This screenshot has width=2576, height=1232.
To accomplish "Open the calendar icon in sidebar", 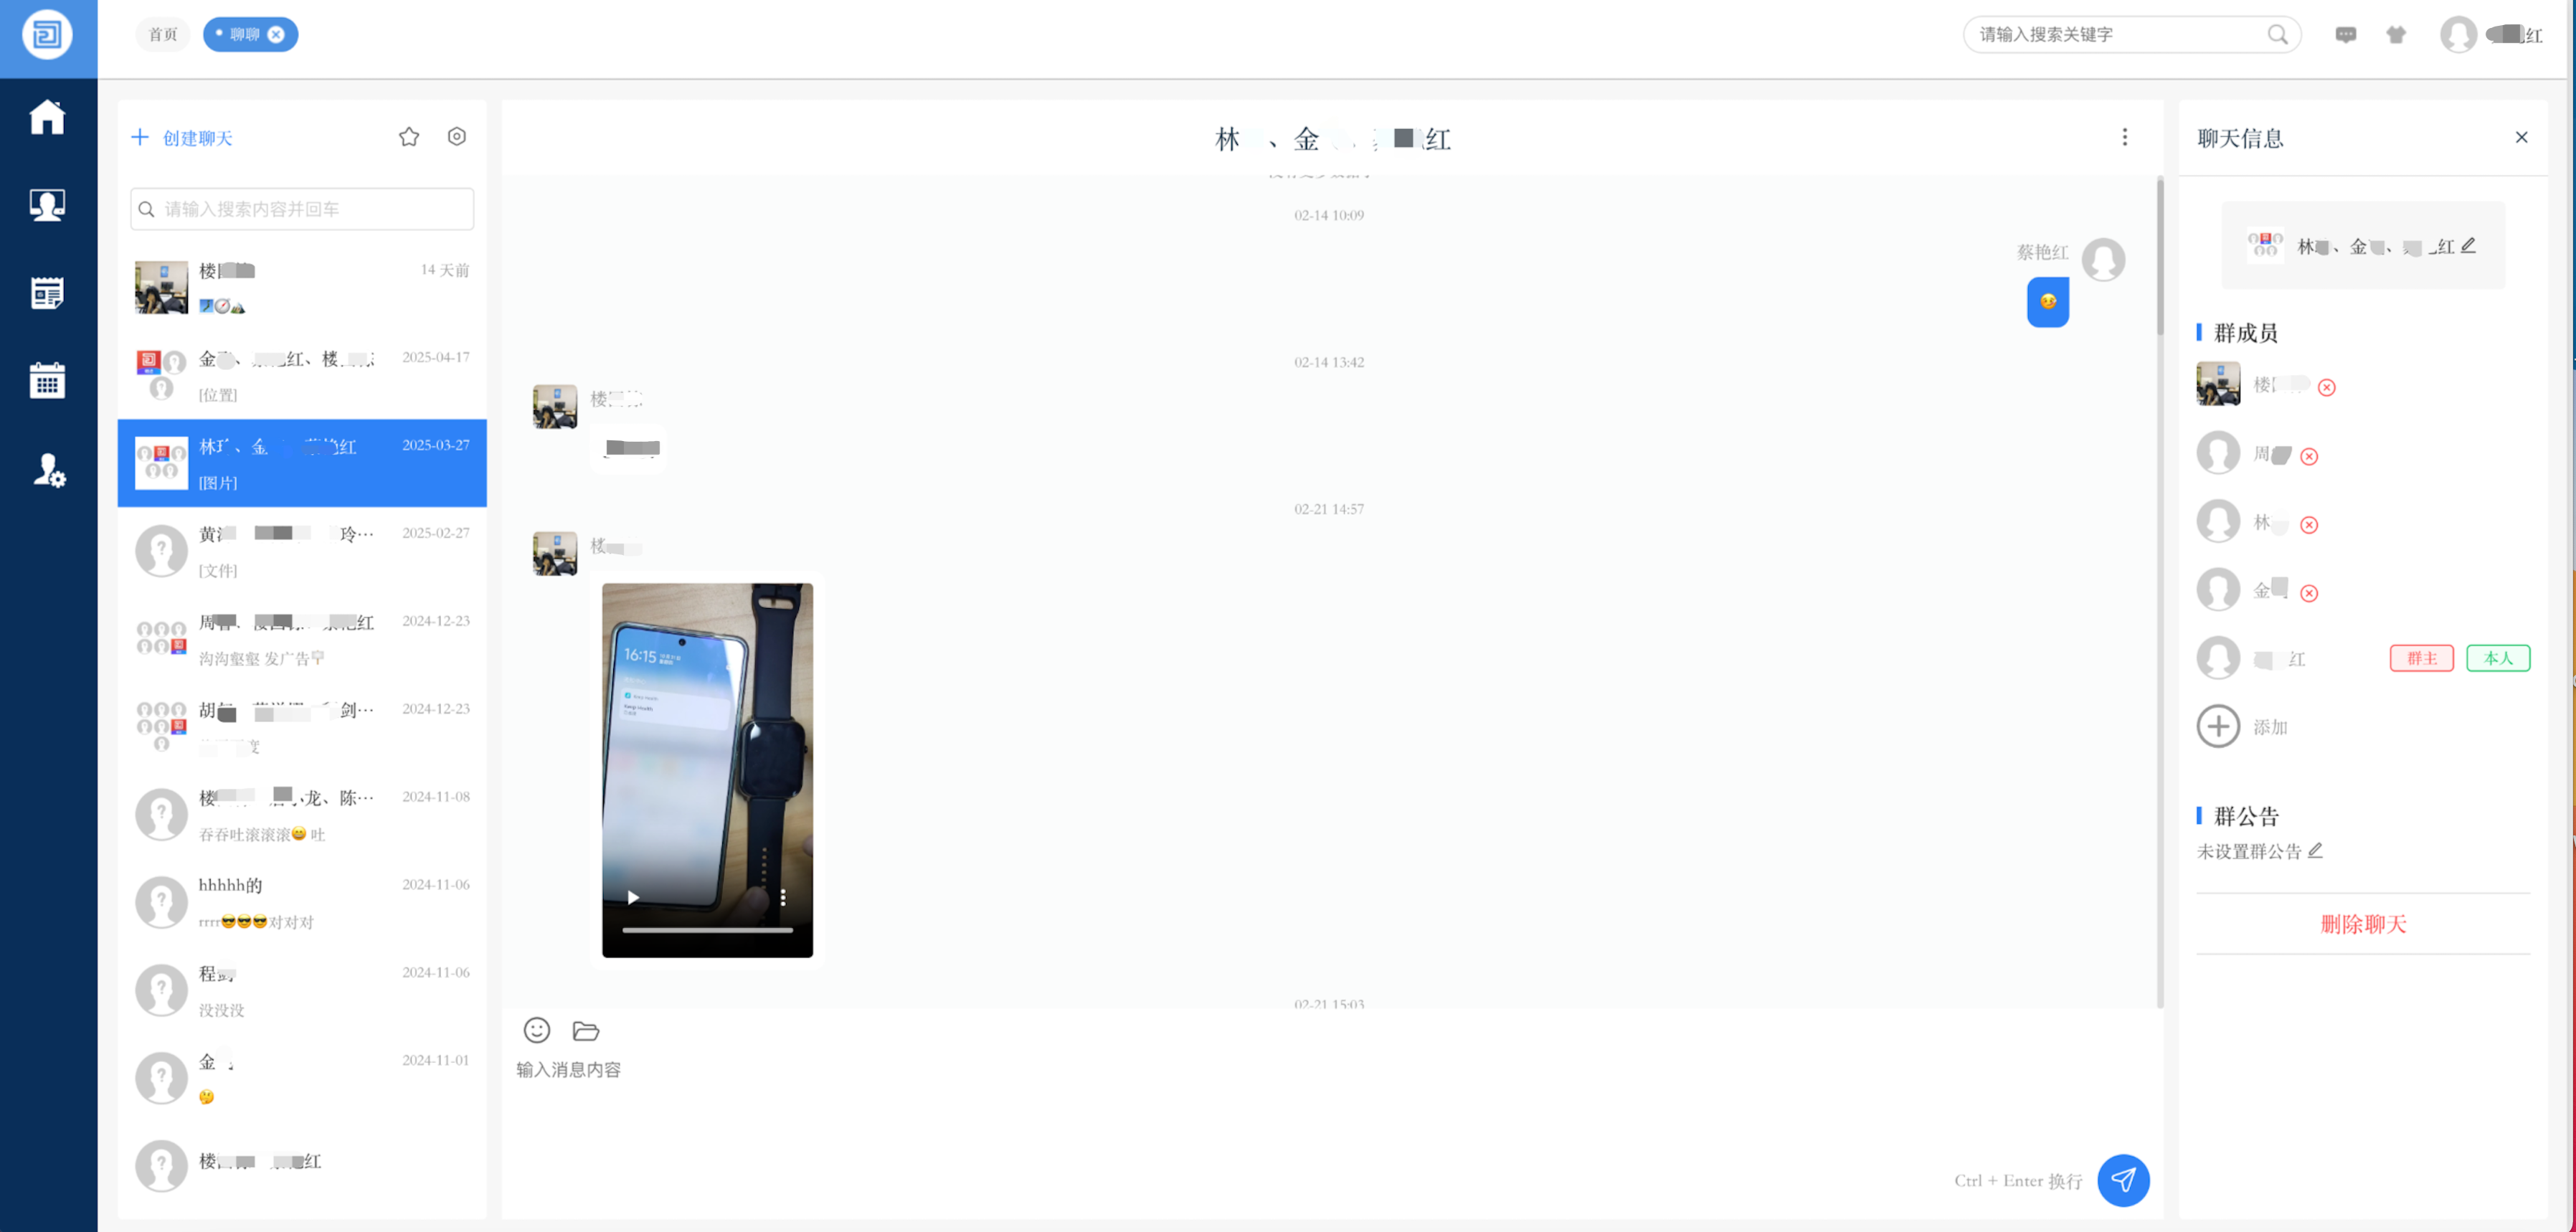I will [47, 380].
